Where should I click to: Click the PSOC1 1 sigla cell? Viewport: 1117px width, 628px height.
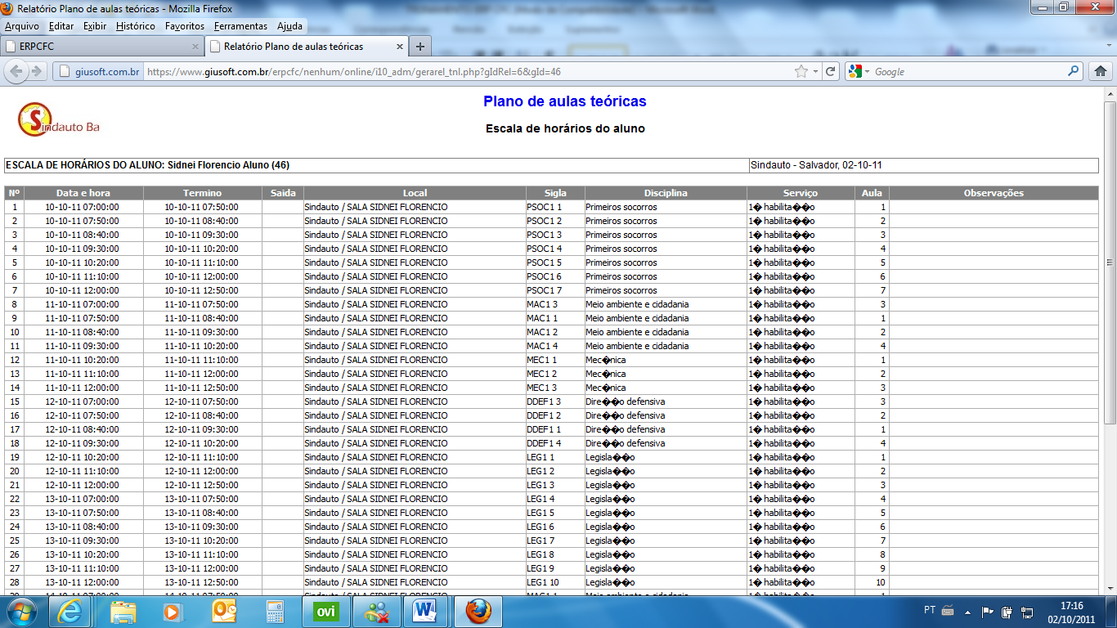coord(555,207)
